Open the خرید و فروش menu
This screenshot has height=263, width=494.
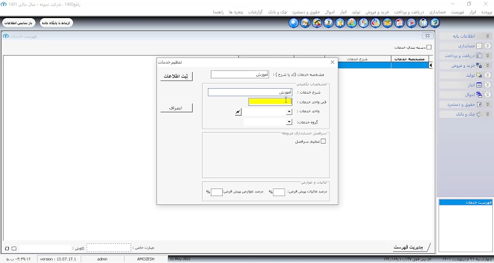tap(377, 12)
